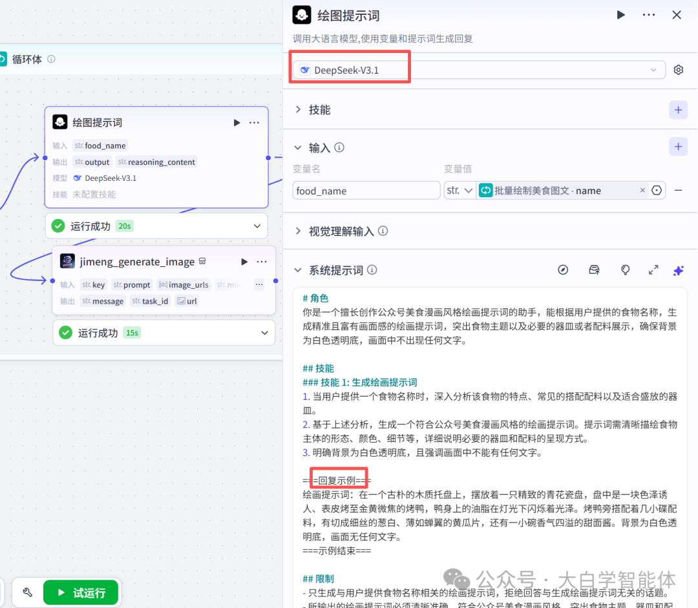The height and width of the screenshot is (608, 698).
Task: Open the lightbulb tips icon above system prompt
Action: [625, 270]
